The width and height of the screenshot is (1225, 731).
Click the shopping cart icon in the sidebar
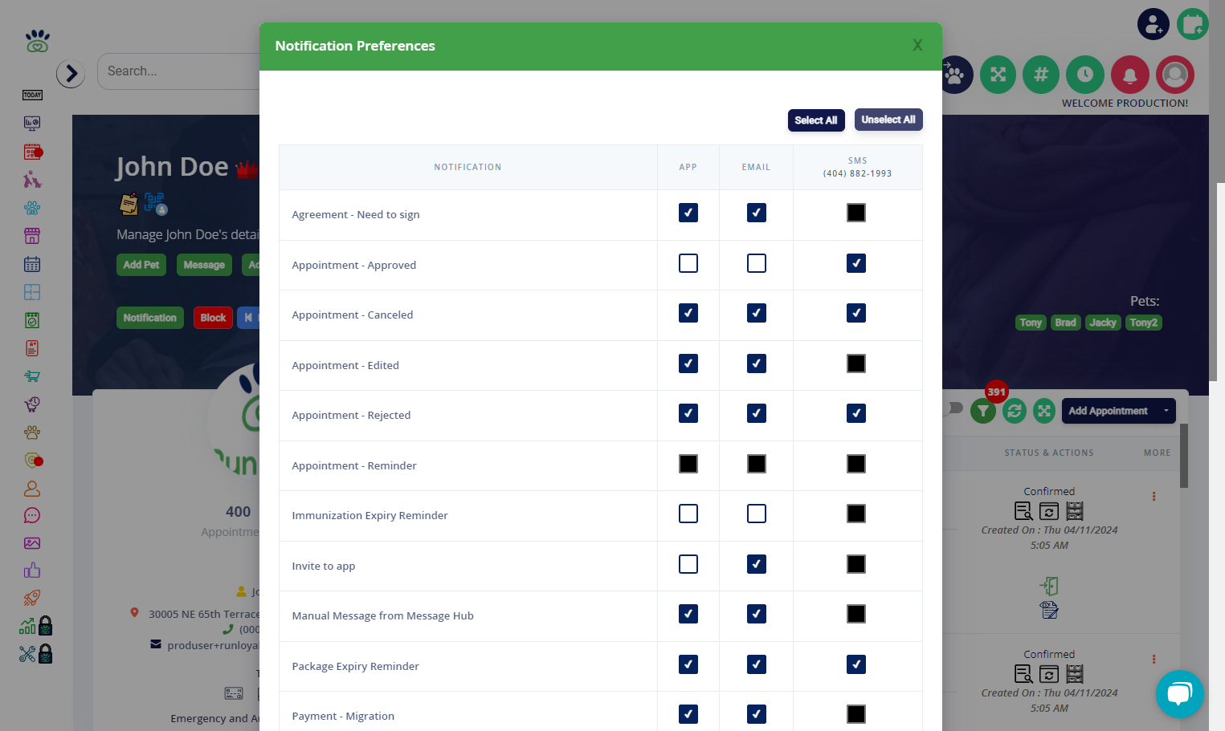tap(32, 376)
